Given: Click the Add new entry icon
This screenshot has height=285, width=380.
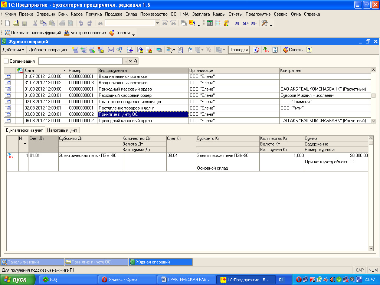Looking at the screenshot, I should point(75,50).
